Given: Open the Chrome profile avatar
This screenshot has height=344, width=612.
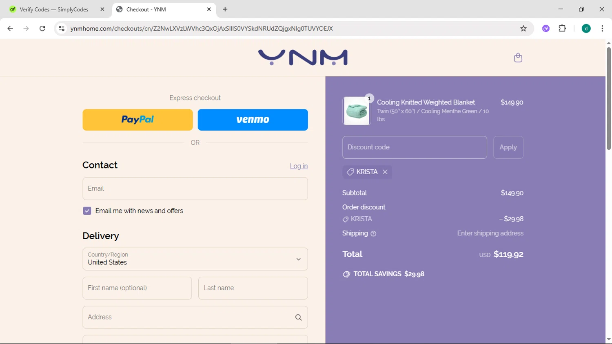Looking at the screenshot, I should click(x=586, y=29).
